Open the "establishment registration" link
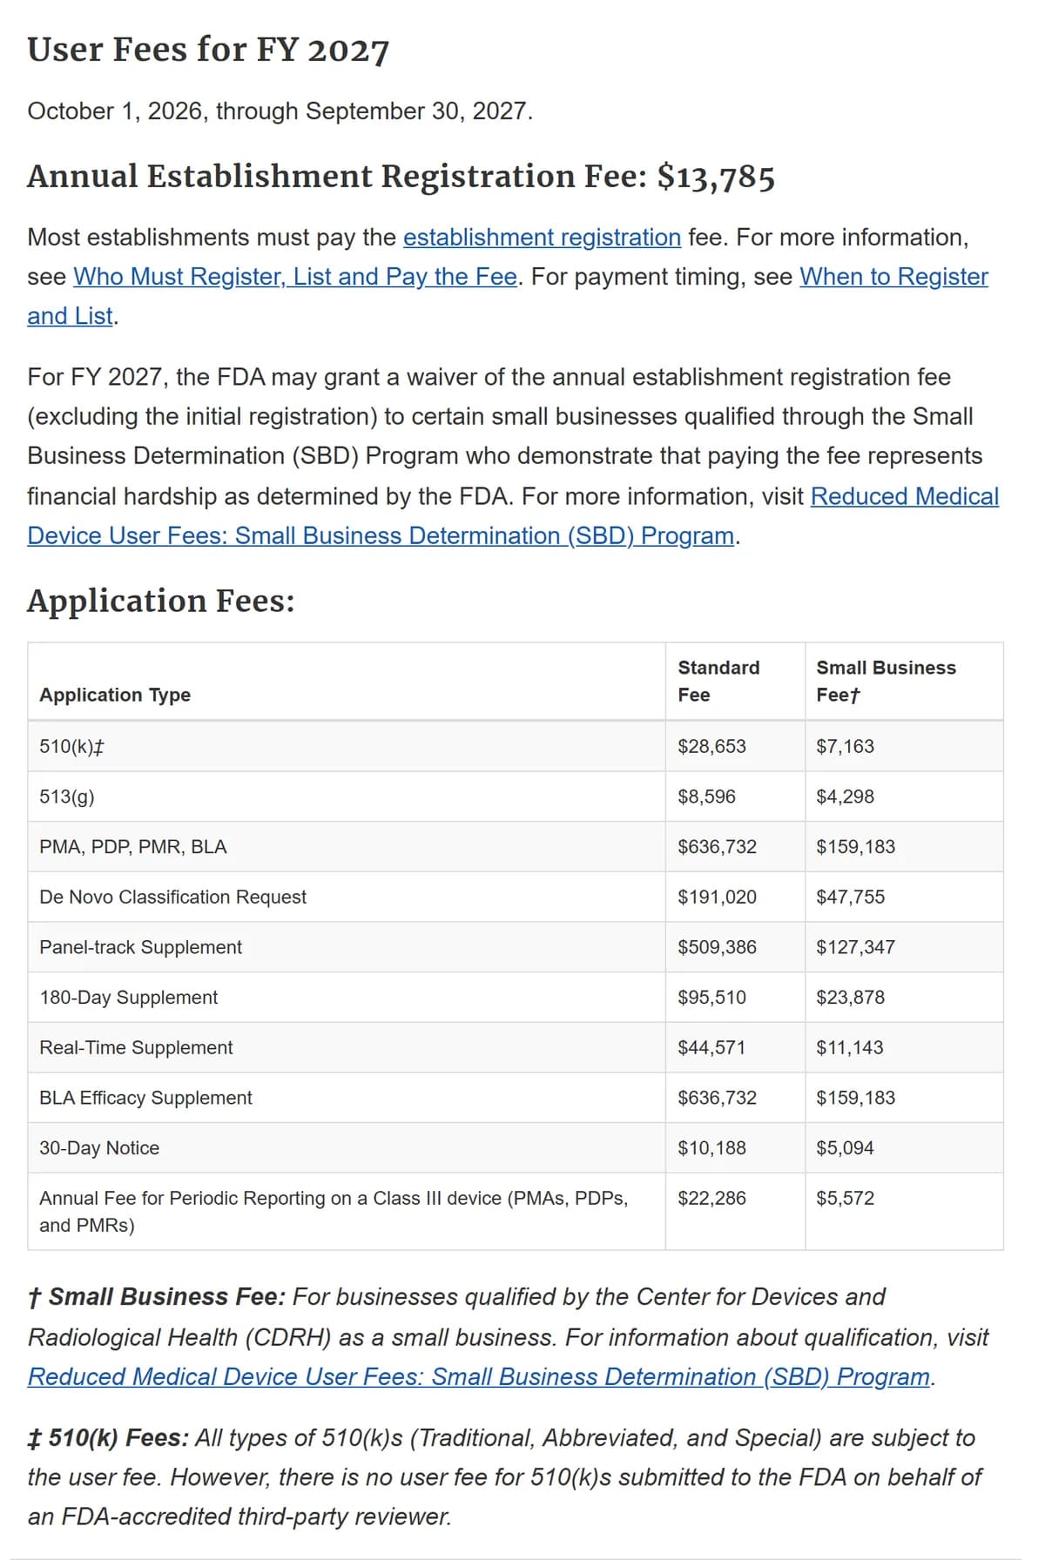This screenshot has width=1045, height=1560. tap(542, 237)
